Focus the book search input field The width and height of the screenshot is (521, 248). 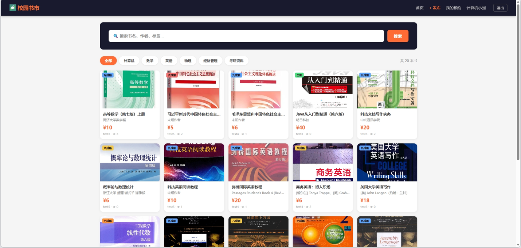click(x=246, y=36)
